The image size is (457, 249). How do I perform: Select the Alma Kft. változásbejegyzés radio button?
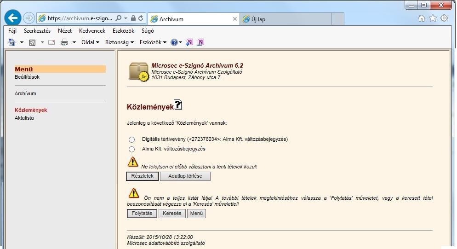(132, 149)
